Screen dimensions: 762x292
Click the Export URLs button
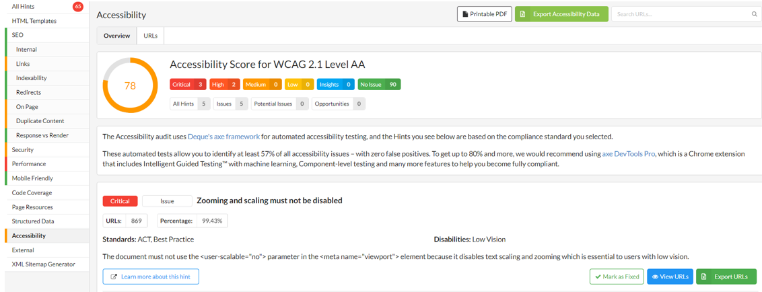coord(726,277)
